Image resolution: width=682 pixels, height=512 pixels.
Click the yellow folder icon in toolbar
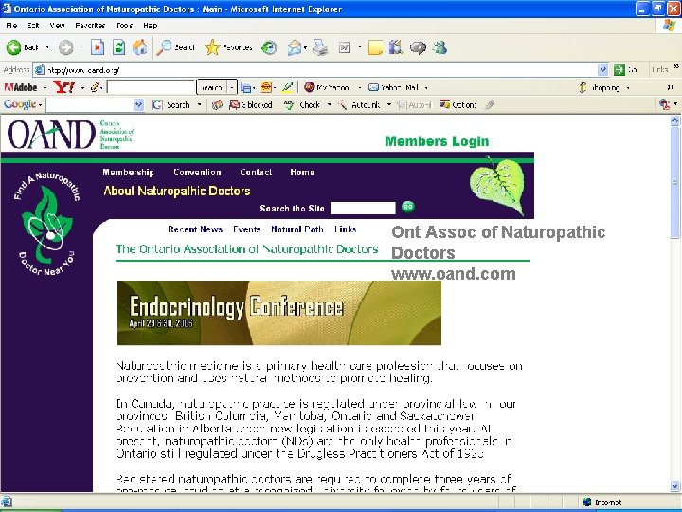(x=375, y=47)
